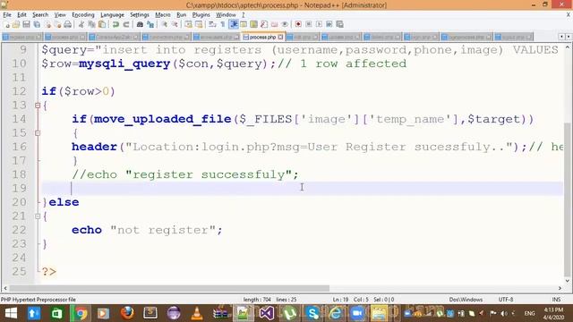Click the horizontal scrollbar right arrow
The height and width of the screenshot is (322, 573).
pyautogui.click(x=560, y=288)
